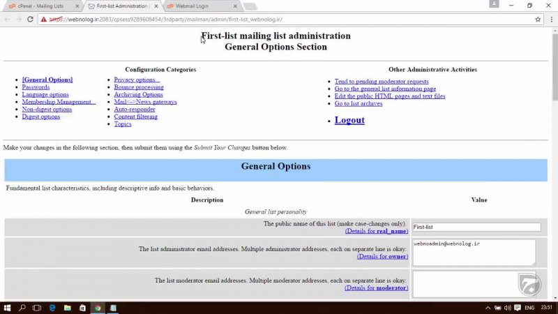Bookmark this page with the star icon
This screenshot has width=558, height=314.
538,19
